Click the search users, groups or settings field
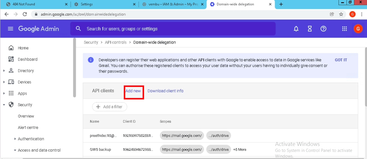367x159 pixels. click(173, 29)
